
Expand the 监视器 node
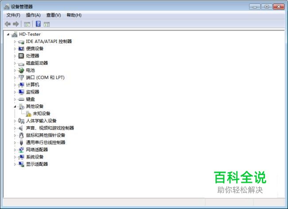point(15,92)
